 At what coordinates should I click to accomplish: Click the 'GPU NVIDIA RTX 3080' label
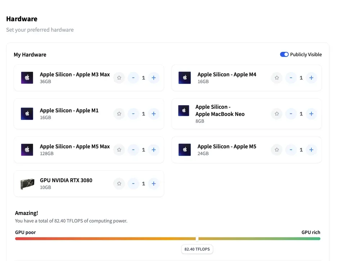coord(66,180)
